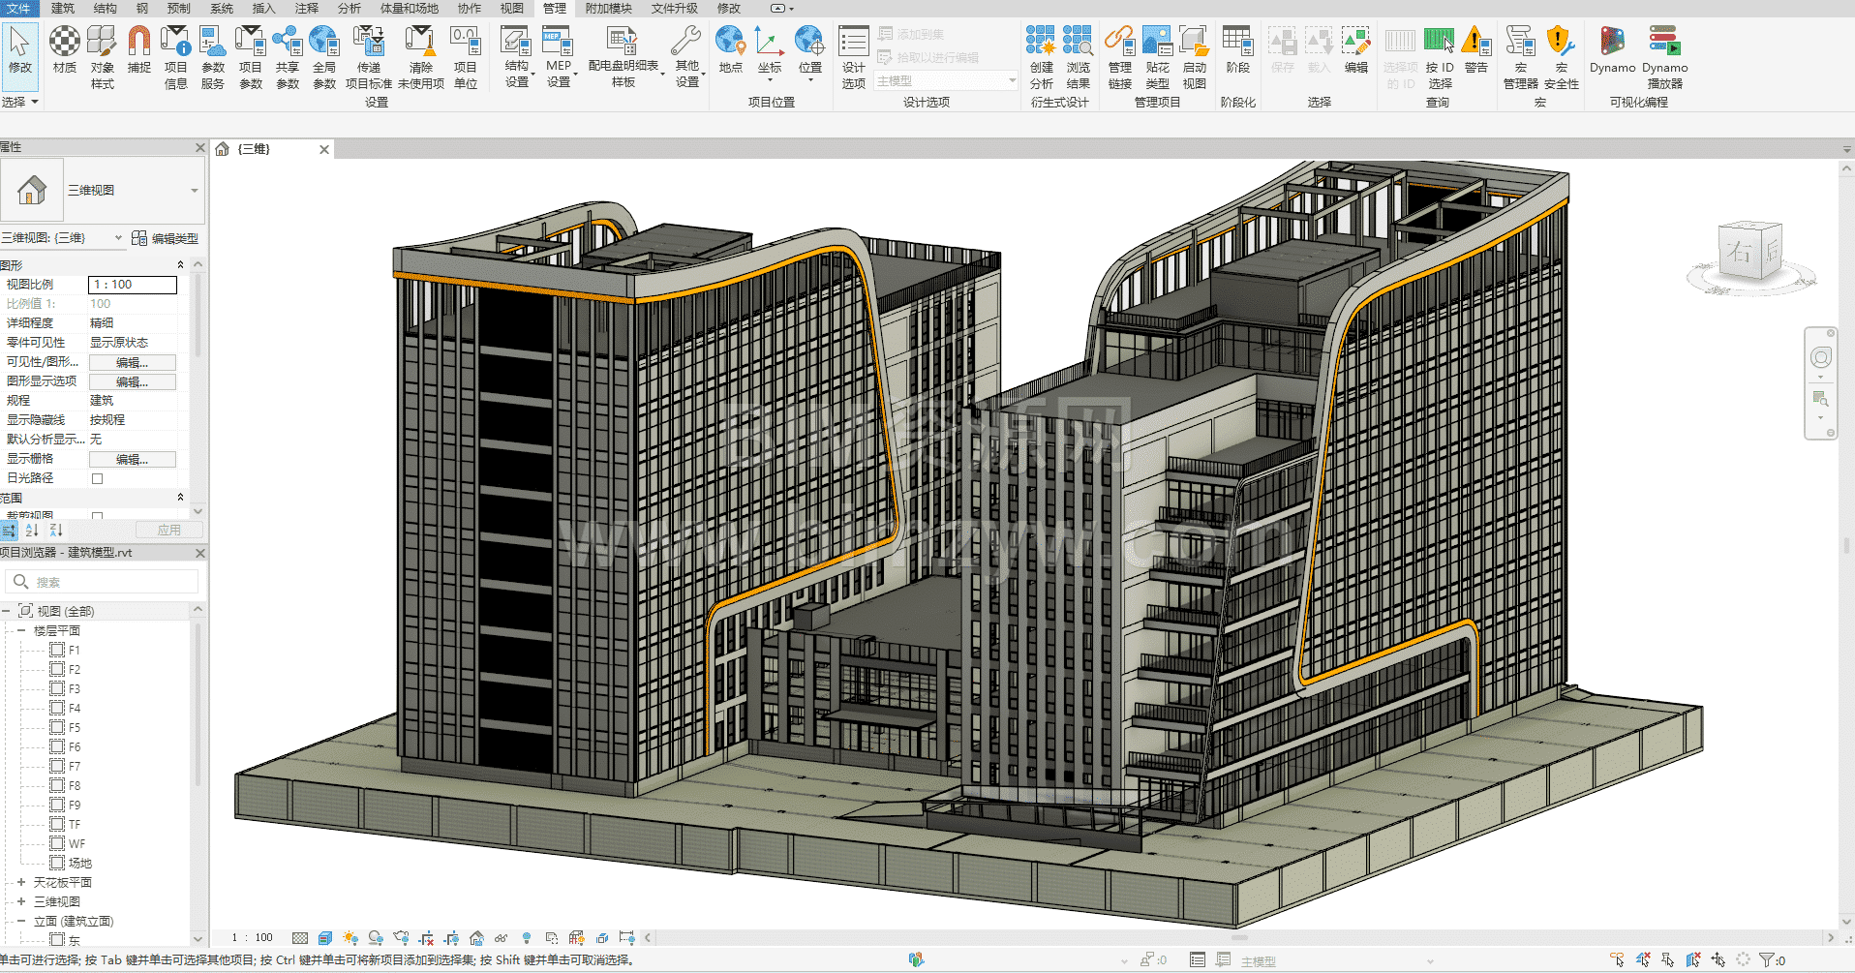Collapse the 楼层平面 tree node
The height and width of the screenshot is (973, 1855).
[21, 630]
